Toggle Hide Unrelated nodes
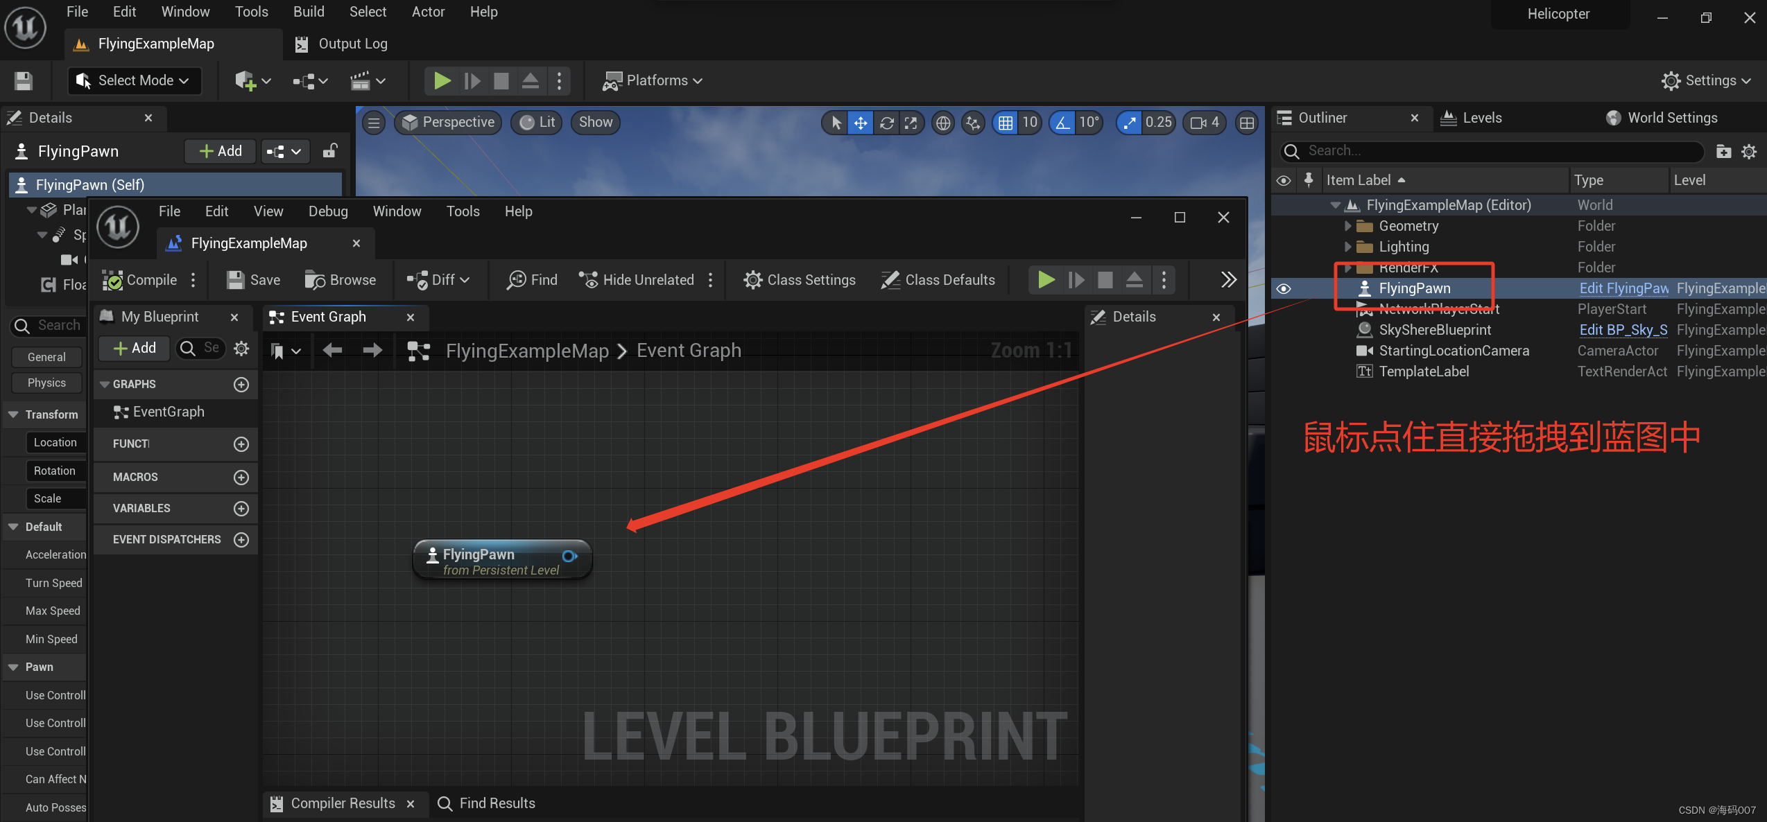The image size is (1767, 822). point(636,280)
